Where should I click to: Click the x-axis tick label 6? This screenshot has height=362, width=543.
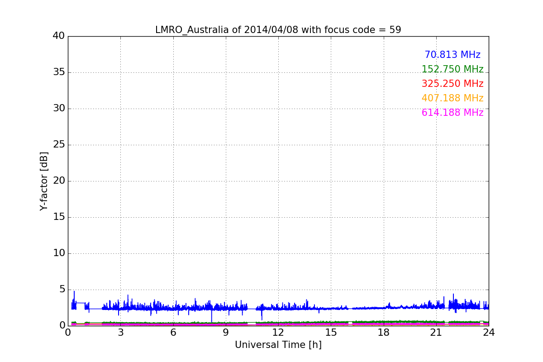173,333
